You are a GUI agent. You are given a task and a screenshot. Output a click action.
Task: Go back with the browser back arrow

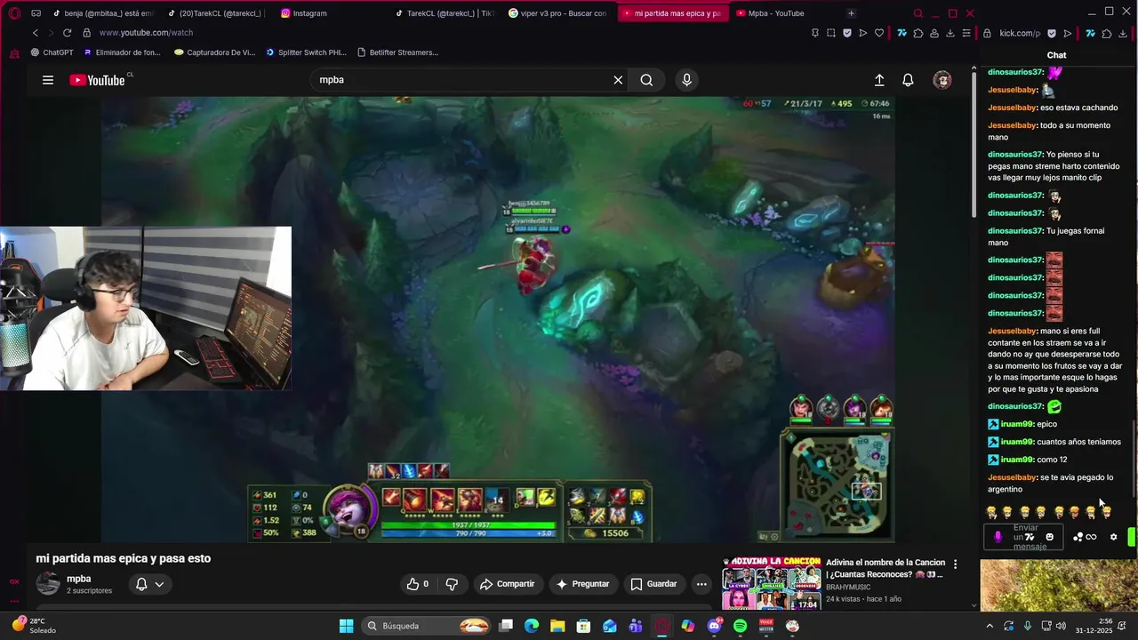(36, 33)
